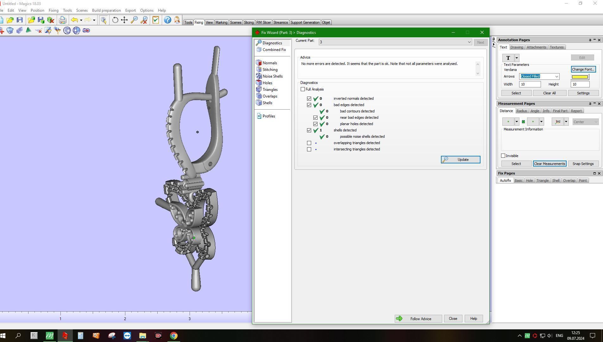Viewport: 603px width, 342px height.
Task: Unload part with the red X cube icon
Action: click(51, 20)
